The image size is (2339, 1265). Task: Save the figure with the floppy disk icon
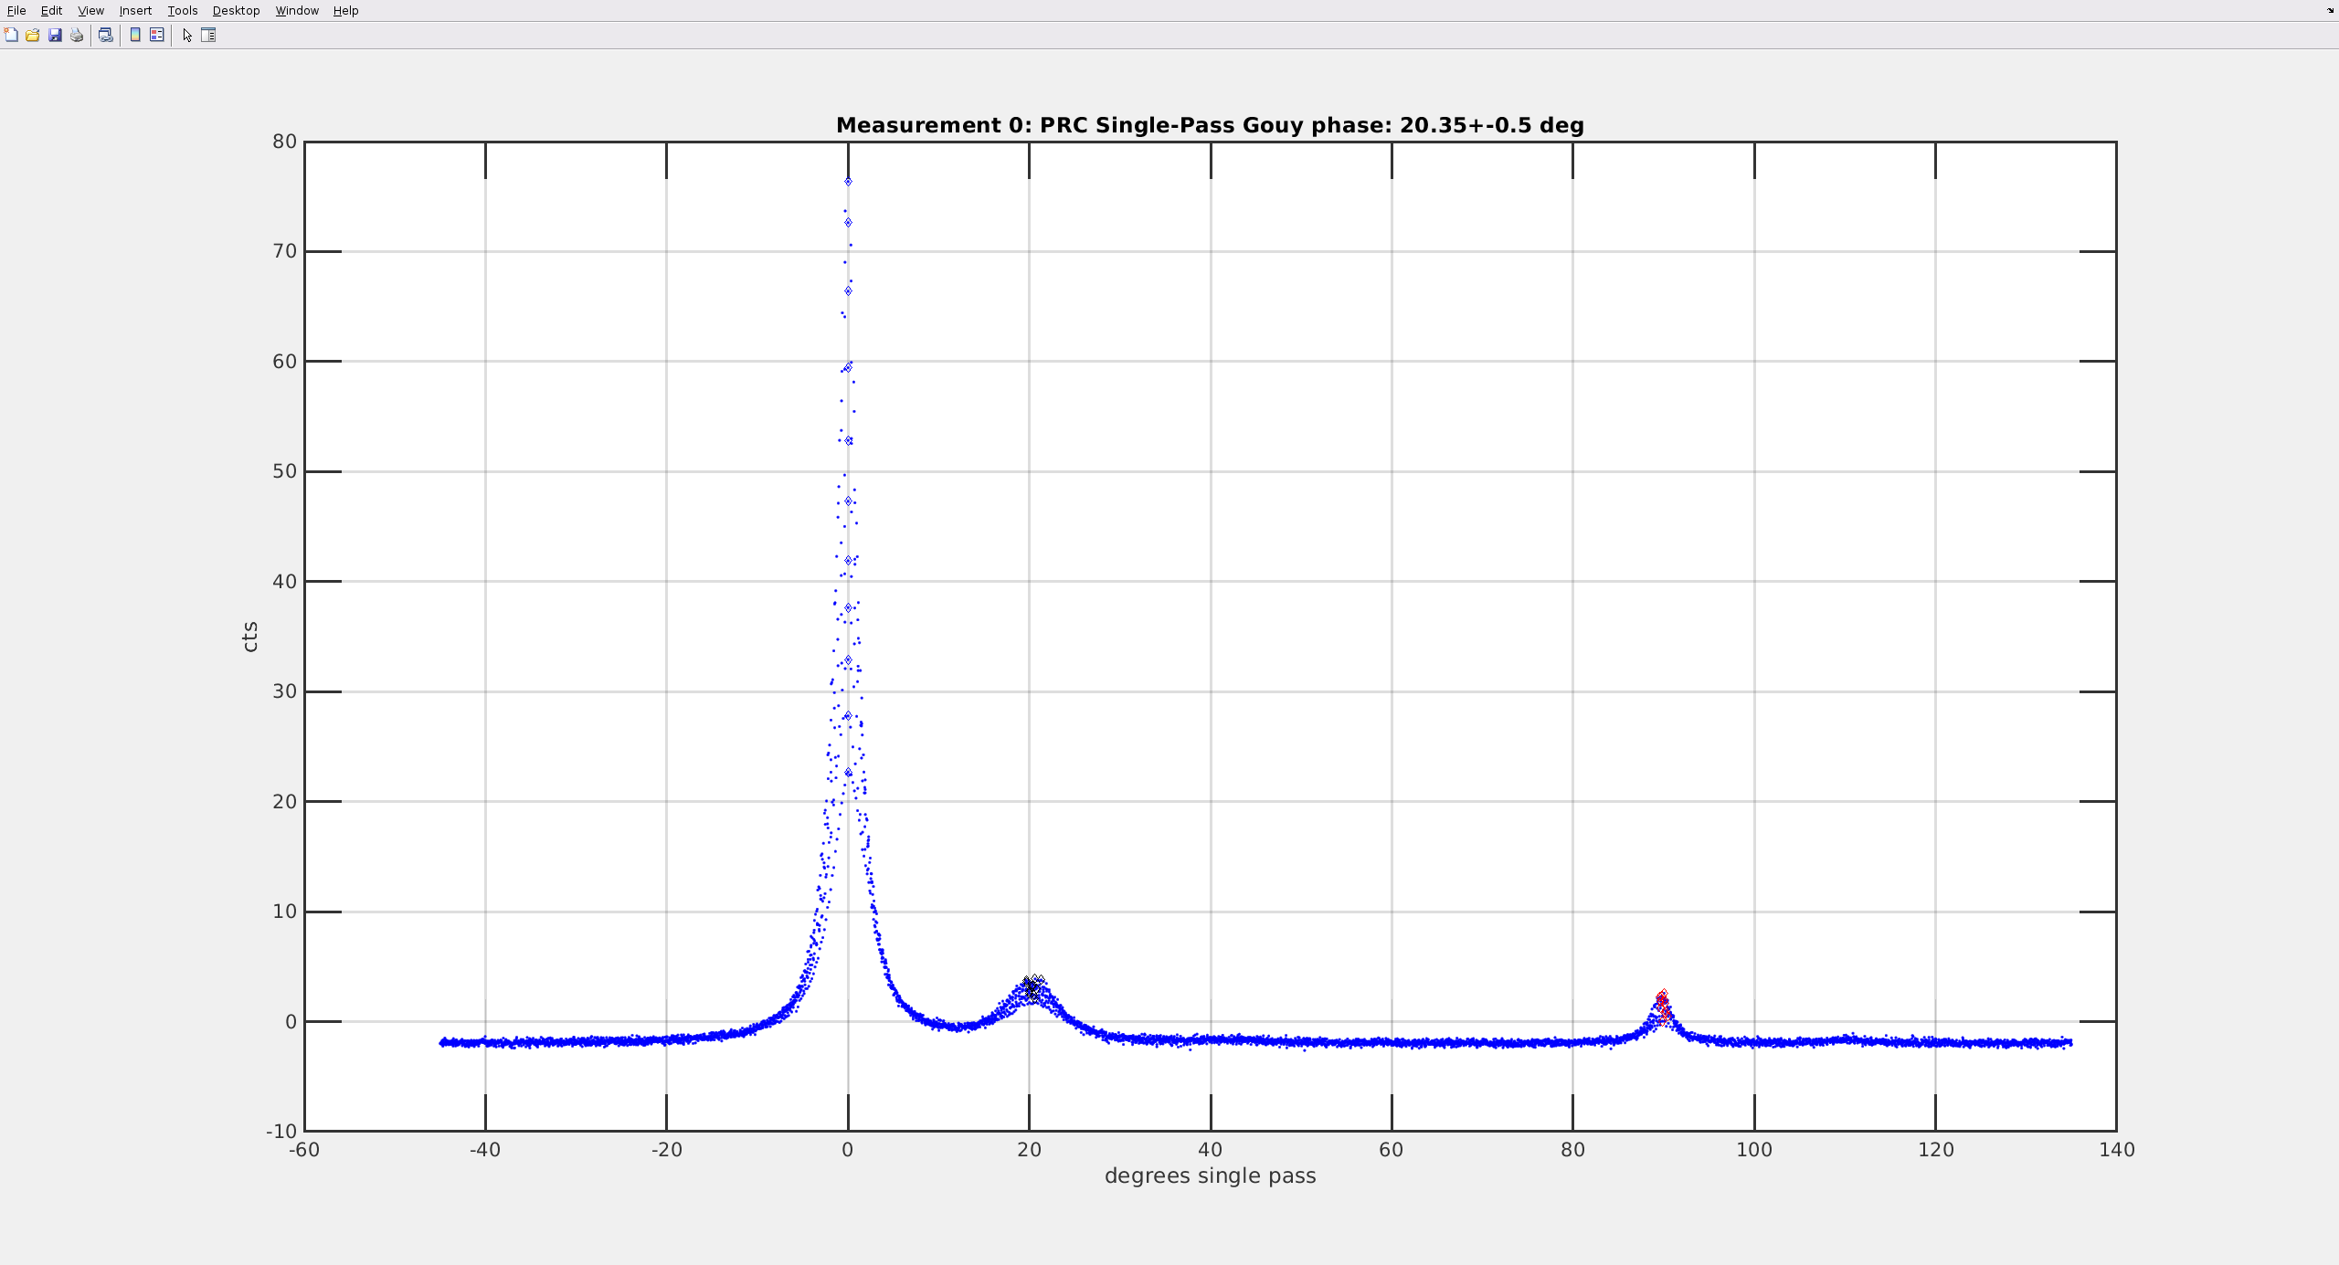pyautogui.click(x=55, y=35)
